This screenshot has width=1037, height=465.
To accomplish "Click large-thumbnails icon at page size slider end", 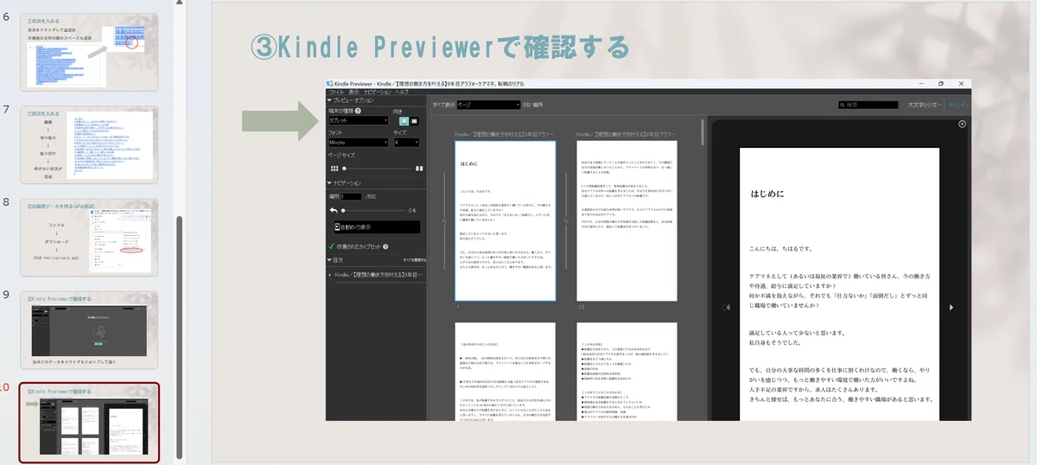I will pyautogui.click(x=419, y=168).
